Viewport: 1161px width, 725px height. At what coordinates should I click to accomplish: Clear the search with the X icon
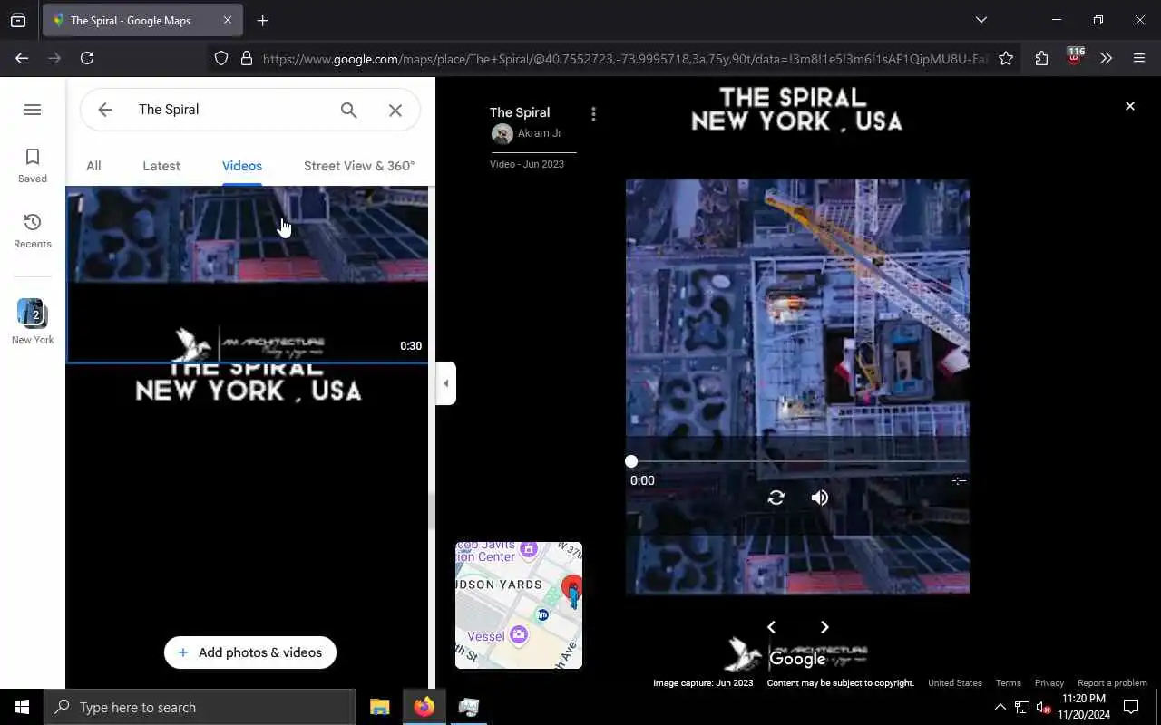coord(395,110)
